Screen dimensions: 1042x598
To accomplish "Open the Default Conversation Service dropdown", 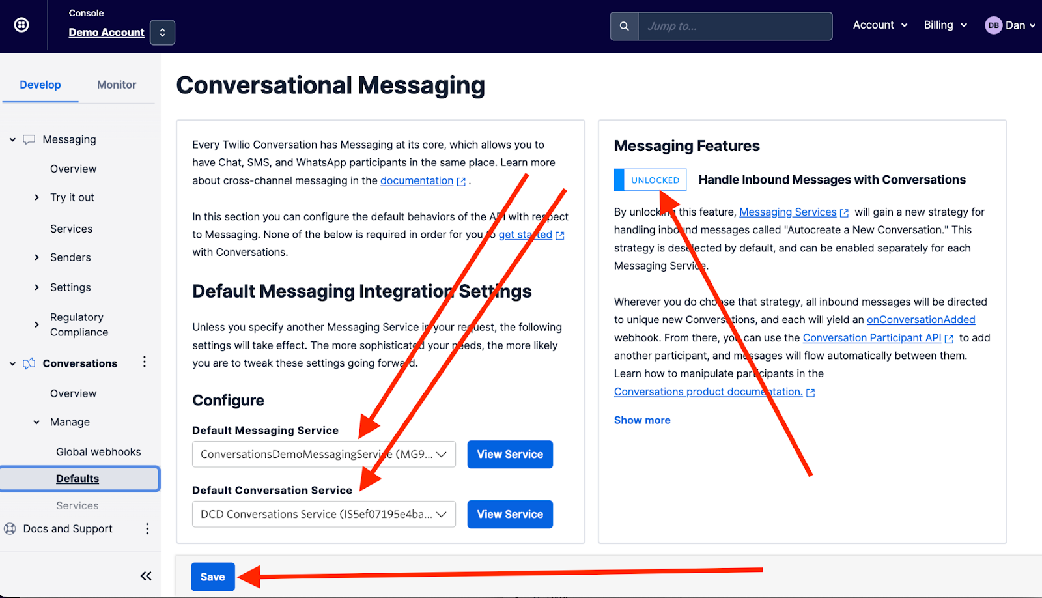I will [324, 514].
